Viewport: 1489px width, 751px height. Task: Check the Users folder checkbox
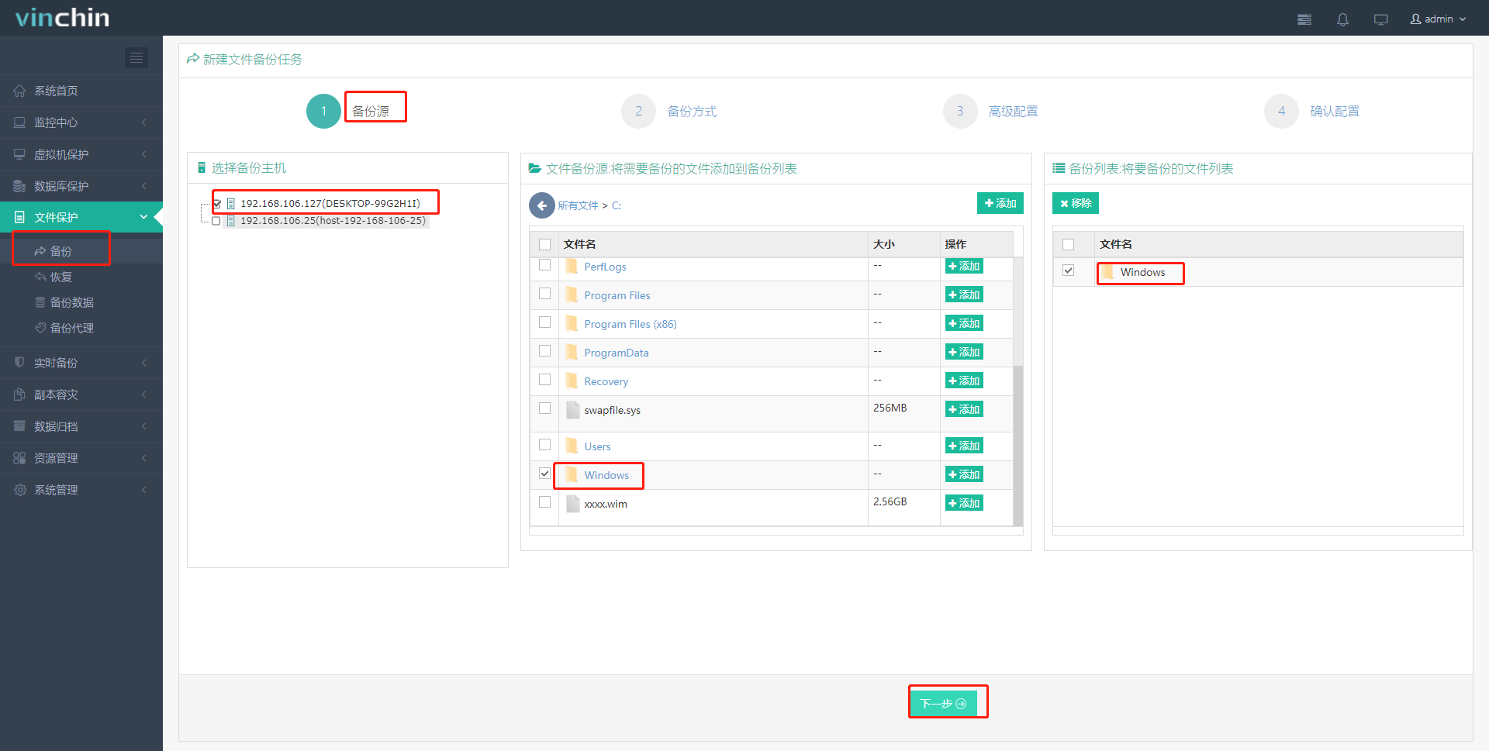click(544, 445)
